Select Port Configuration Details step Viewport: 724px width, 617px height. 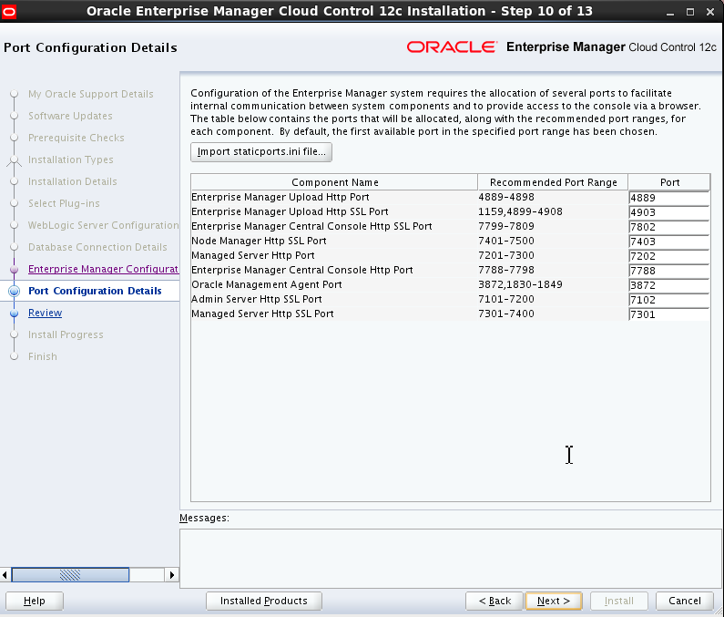click(x=95, y=291)
